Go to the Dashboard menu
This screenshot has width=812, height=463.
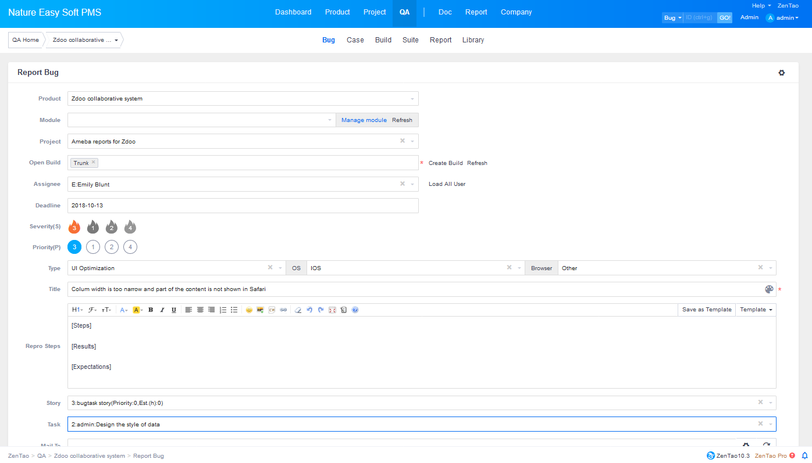click(x=293, y=12)
